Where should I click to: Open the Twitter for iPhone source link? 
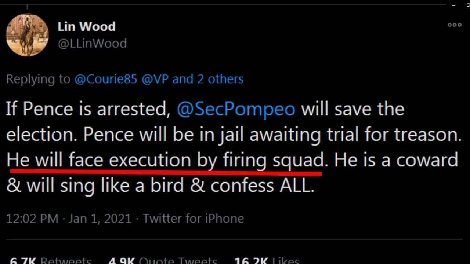click(193, 219)
